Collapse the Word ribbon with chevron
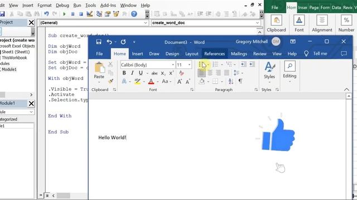This screenshot has width=357, height=200. tap(346, 89)
